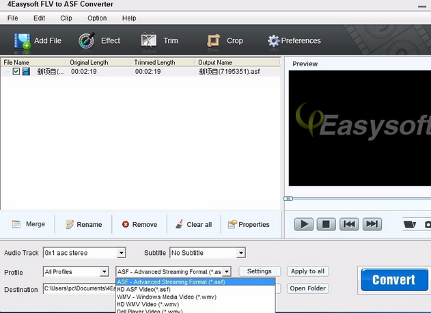Choose ASF - Advanced Streaming Format option

[195, 282]
